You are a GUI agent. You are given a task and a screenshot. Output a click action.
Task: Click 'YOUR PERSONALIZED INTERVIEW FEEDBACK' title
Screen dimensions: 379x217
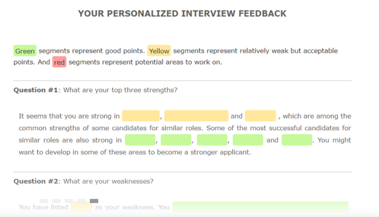(x=182, y=14)
